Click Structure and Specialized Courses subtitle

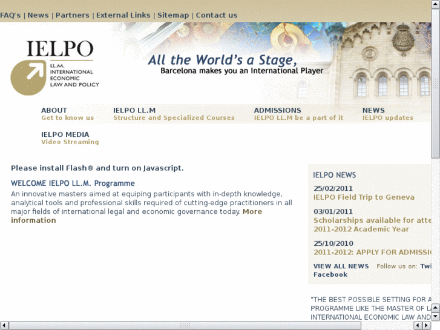tap(174, 117)
